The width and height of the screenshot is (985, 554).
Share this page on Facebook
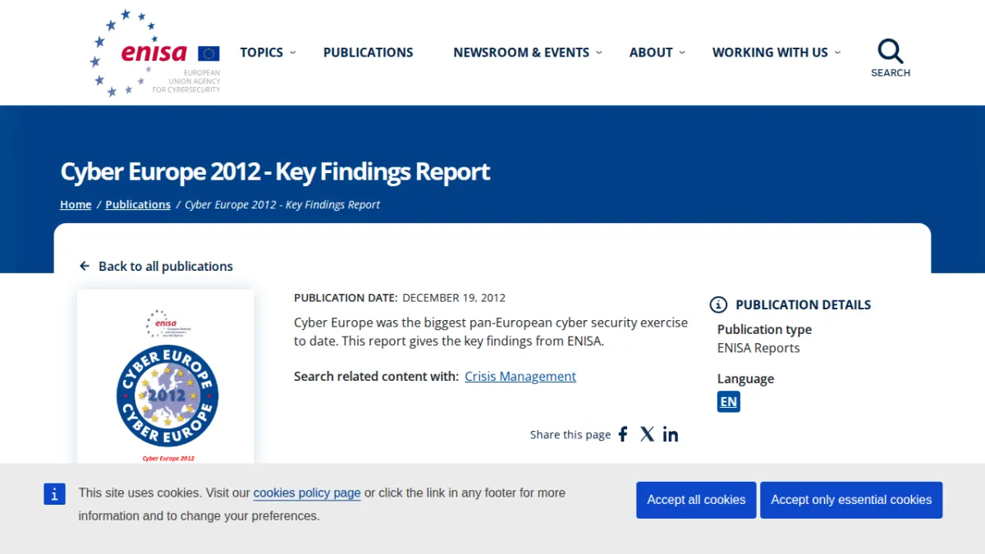(x=623, y=434)
